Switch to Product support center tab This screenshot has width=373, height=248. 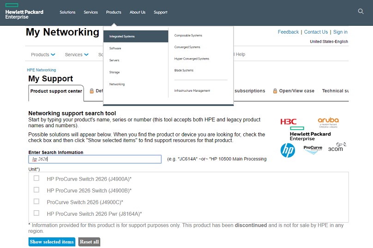coord(56,91)
